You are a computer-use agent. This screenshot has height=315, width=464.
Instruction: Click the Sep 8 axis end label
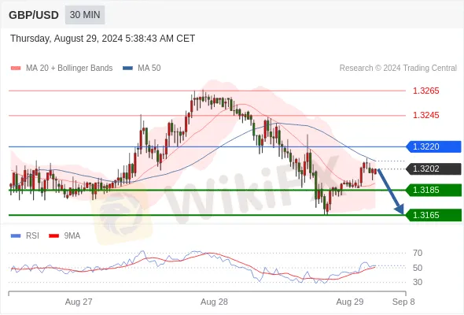point(403,302)
